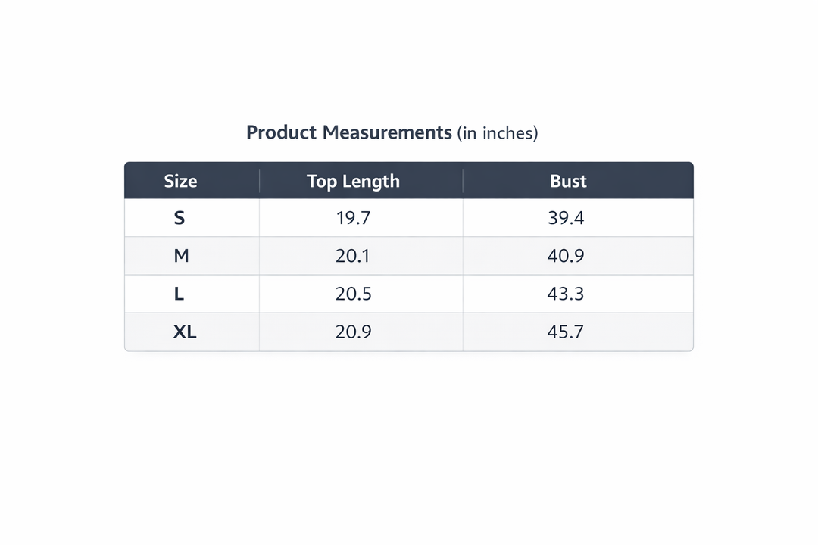This screenshot has height=545, width=818.
Task: Click the L size row label
Action: 180,294
